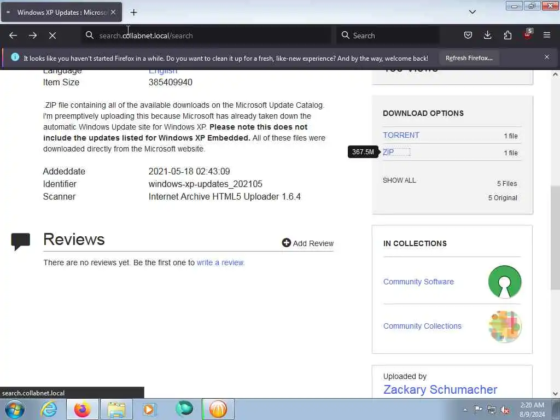The height and width of the screenshot is (420, 560).
Task: Close the Windows XP Updates tab
Action: [x=113, y=12]
